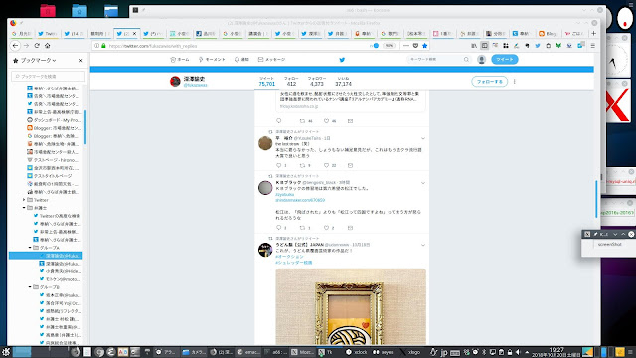View the フォロワー count 4,373
The height and width of the screenshot is (358, 636).
coord(317,82)
